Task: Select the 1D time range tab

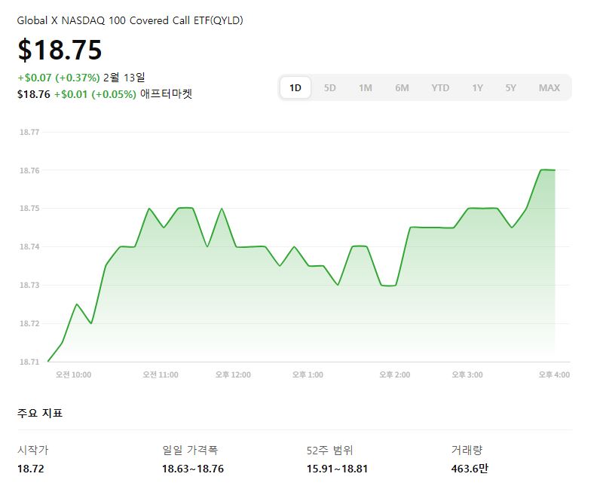Action: coord(295,87)
